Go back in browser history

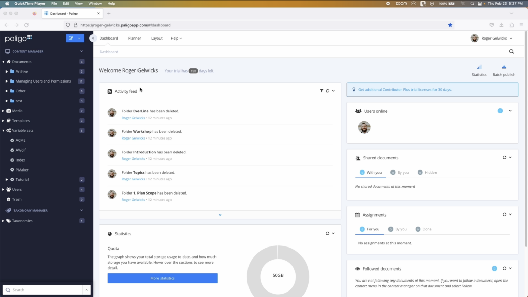point(7,25)
